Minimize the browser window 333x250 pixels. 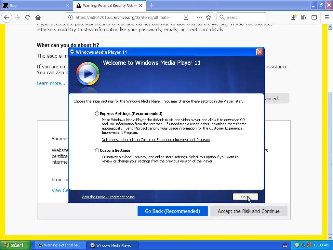click(x=313, y=5)
